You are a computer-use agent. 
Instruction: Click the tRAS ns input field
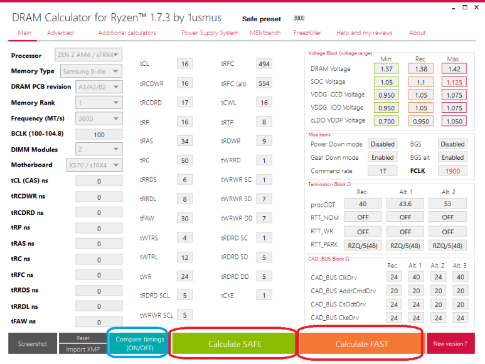click(x=99, y=244)
